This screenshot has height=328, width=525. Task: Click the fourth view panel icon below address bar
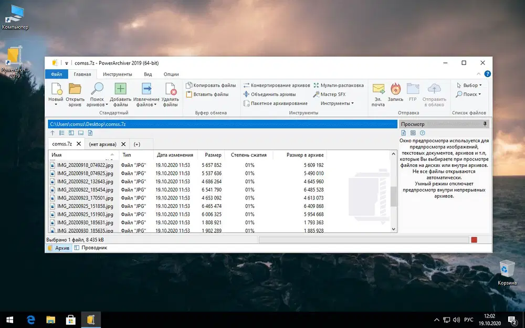pyautogui.click(x=81, y=133)
